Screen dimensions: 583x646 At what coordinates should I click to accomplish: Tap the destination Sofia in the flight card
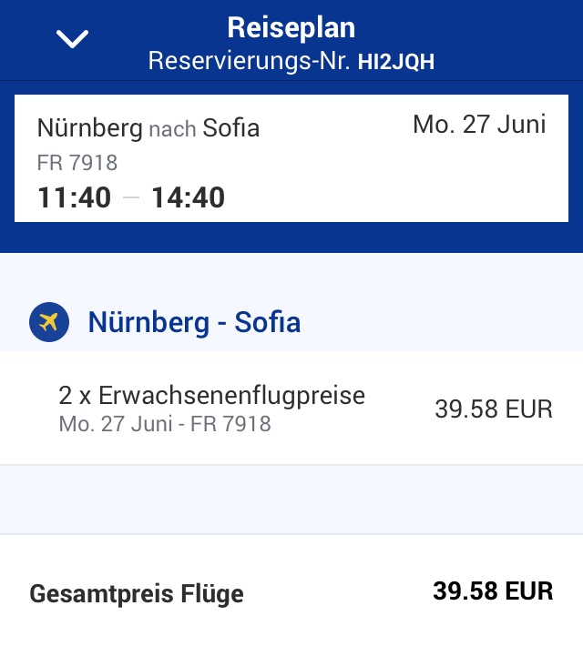click(x=231, y=128)
